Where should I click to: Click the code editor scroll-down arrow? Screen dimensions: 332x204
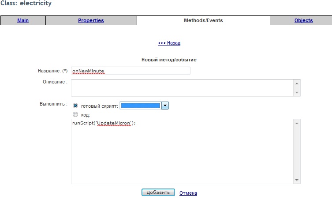click(297, 180)
